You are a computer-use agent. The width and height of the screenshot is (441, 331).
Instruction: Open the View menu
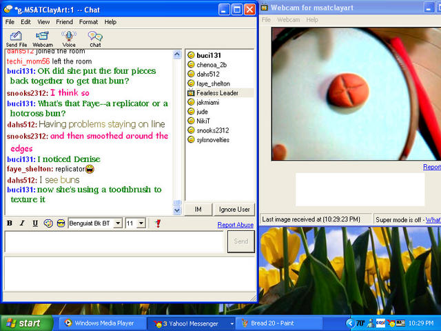tap(43, 22)
